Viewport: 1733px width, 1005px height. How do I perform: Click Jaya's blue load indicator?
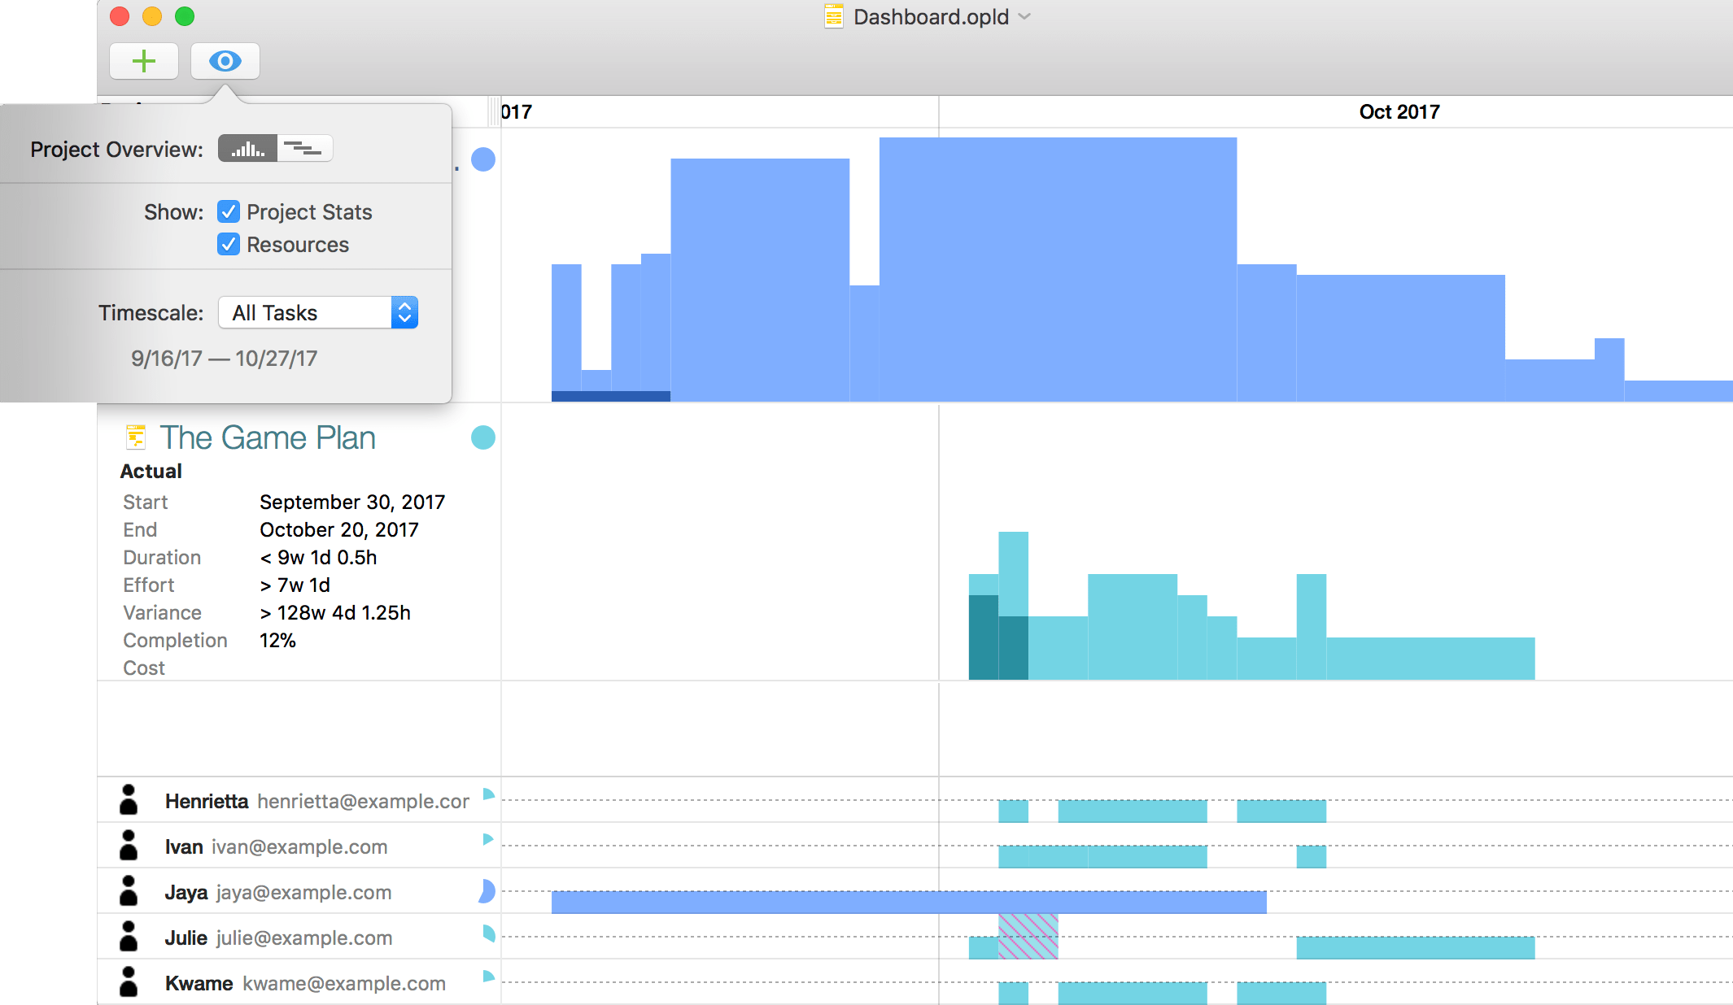[487, 891]
